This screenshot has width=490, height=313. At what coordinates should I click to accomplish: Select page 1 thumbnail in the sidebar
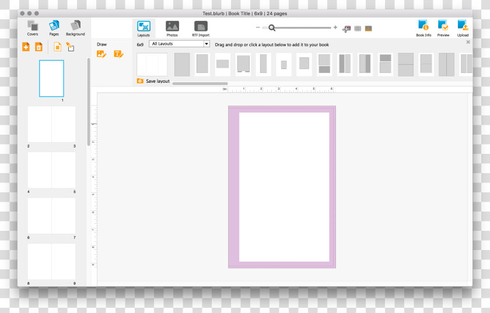pyautogui.click(x=51, y=79)
